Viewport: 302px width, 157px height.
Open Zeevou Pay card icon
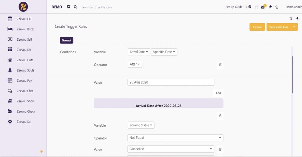(x=10, y=80)
